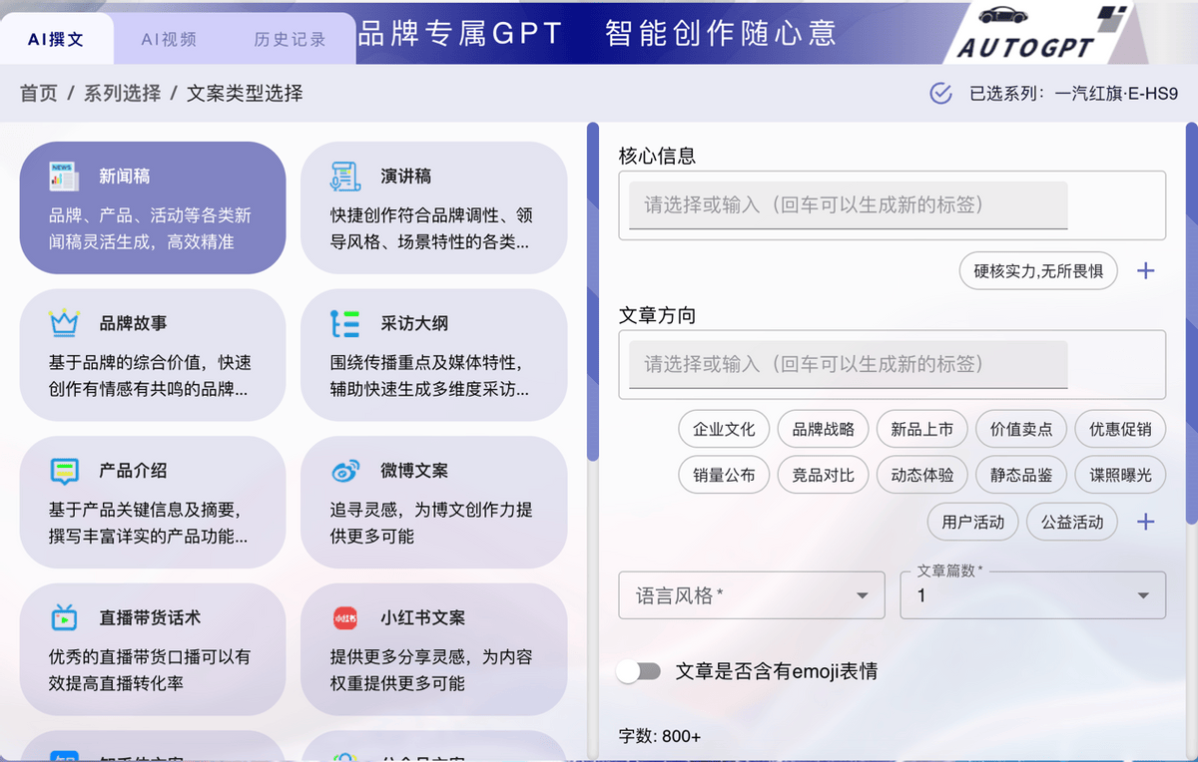Select the 新品上市 tag
This screenshot has width=1198, height=762.
pyautogui.click(x=921, y=429)
